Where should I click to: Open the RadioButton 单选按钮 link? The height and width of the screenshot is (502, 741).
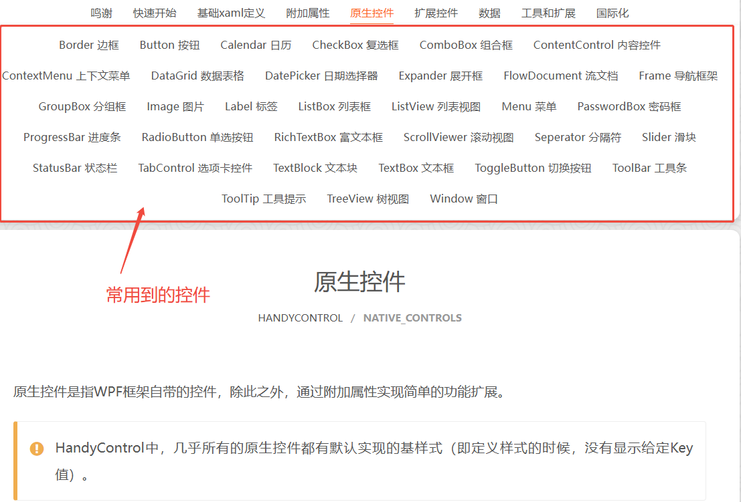197,137
